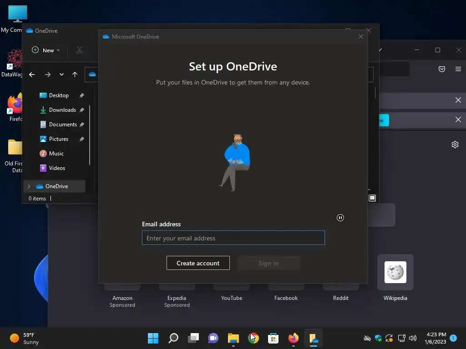Screen dimensions: 466x349
Task: Click the Amazon sponsored shortcut label
Action: tap(122, 301)
